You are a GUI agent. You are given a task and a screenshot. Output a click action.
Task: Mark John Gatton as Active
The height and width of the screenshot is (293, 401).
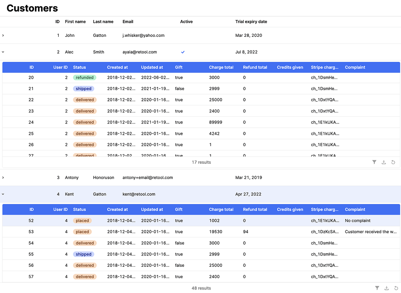tap(182, 35)
